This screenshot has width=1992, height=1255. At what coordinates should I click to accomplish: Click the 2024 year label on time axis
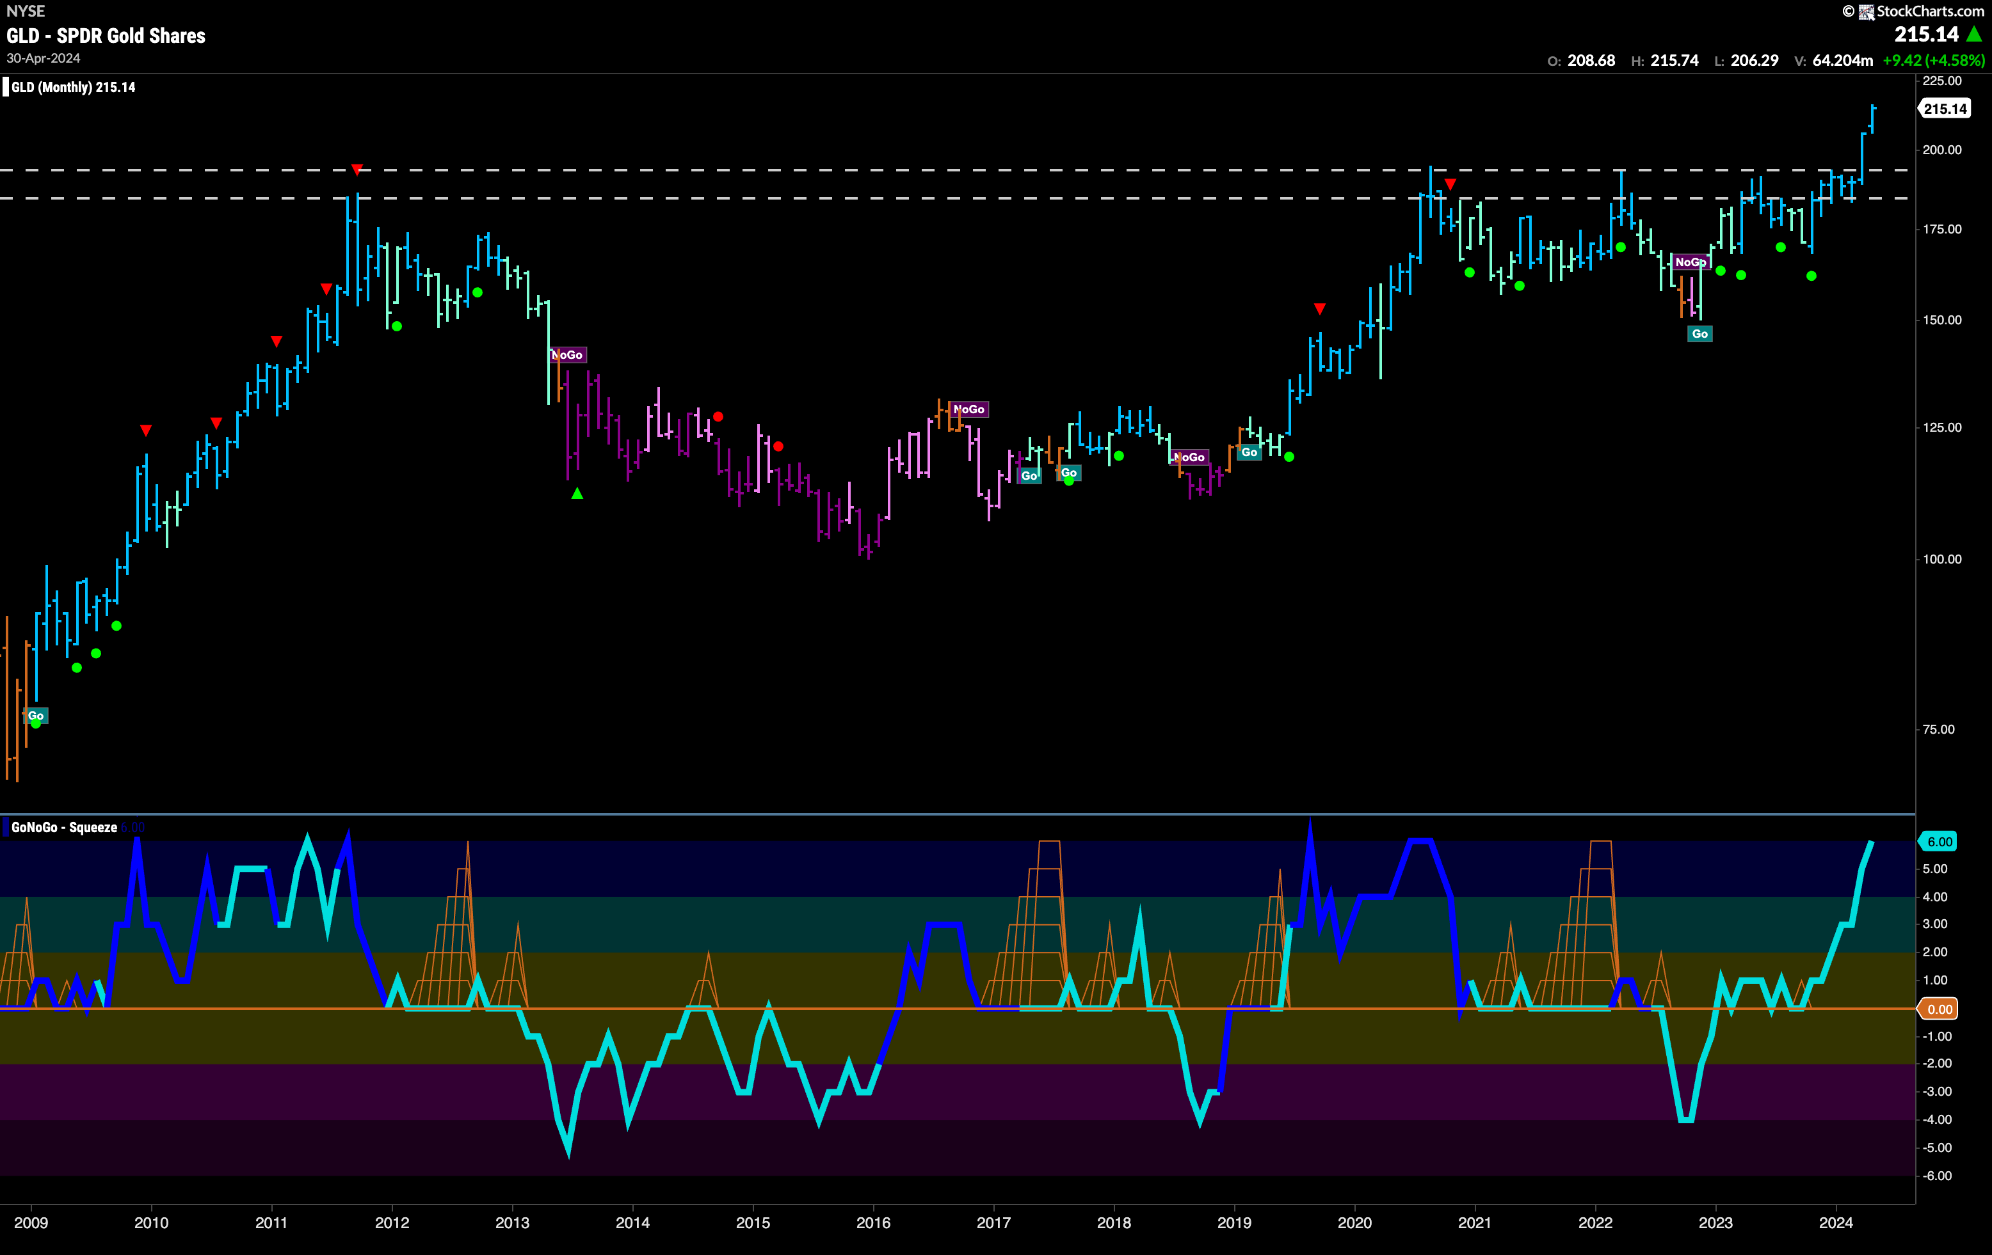1836,1223
